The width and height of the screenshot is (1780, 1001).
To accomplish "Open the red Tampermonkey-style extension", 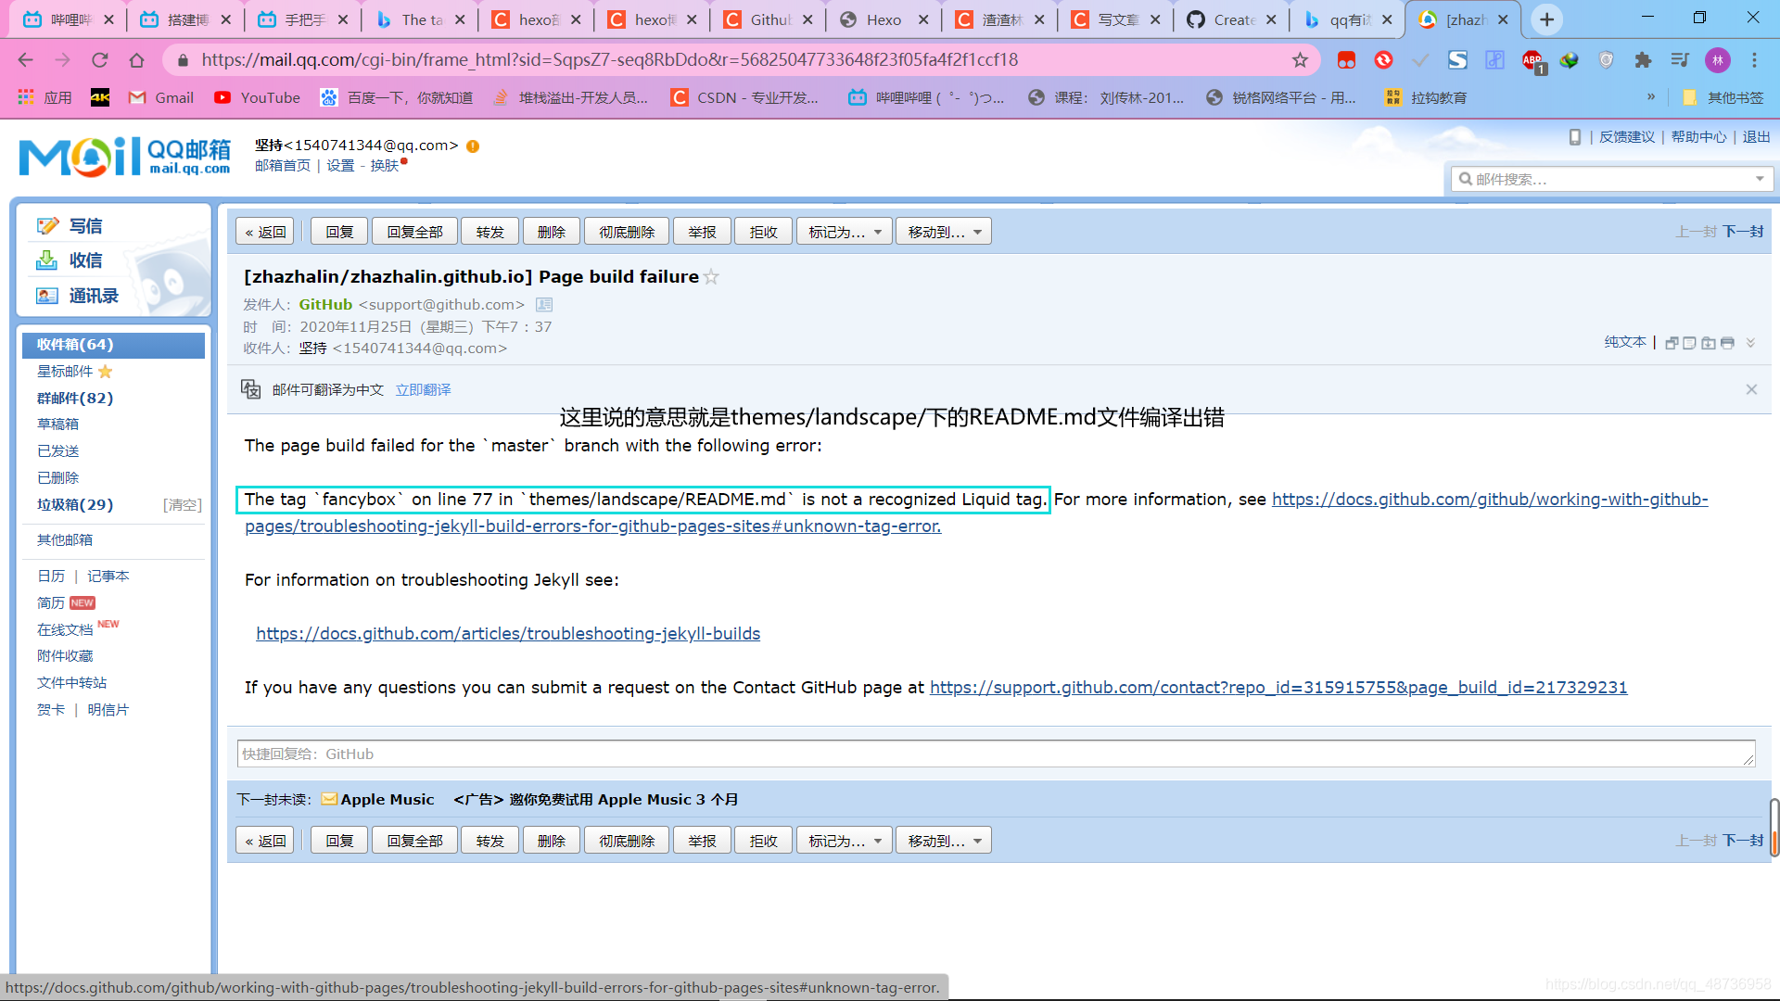I will coord(1346,60).
